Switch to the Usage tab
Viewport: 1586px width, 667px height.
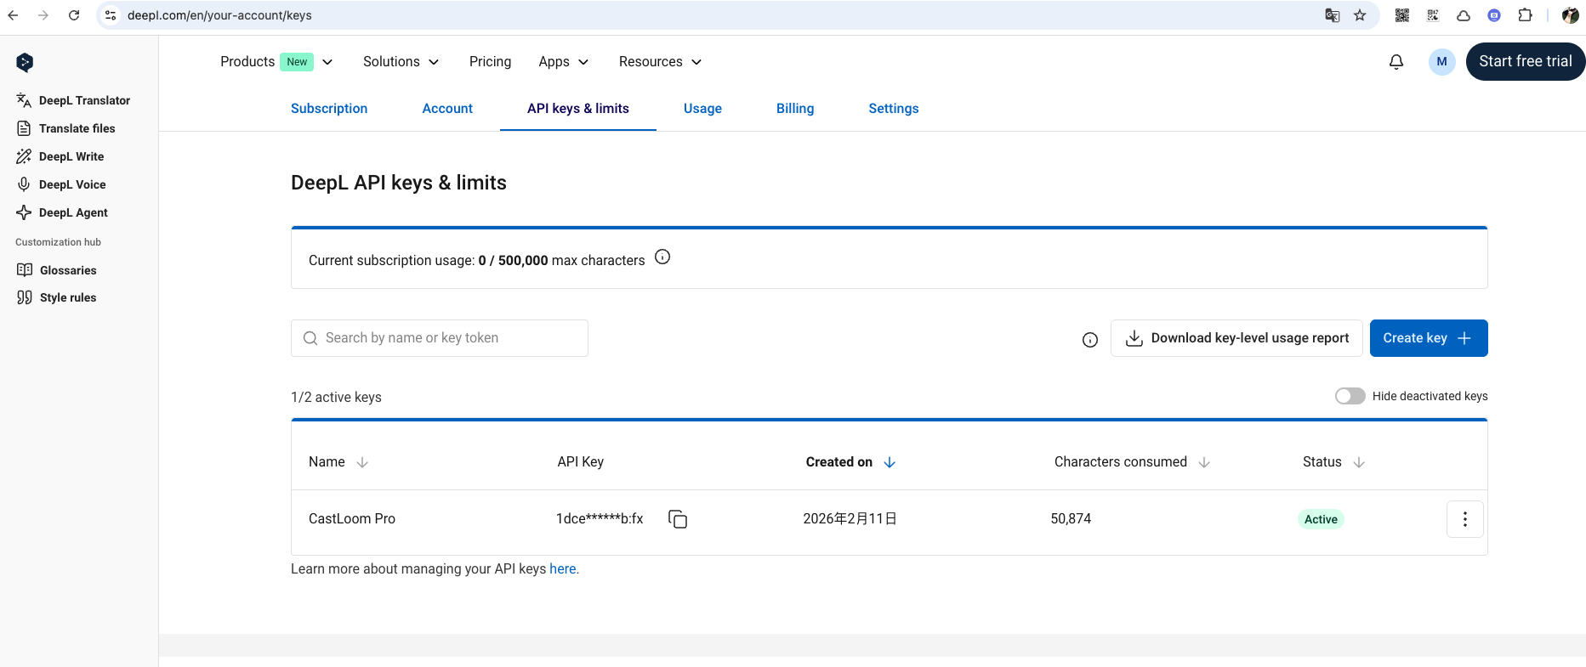(x=702, y=109)
